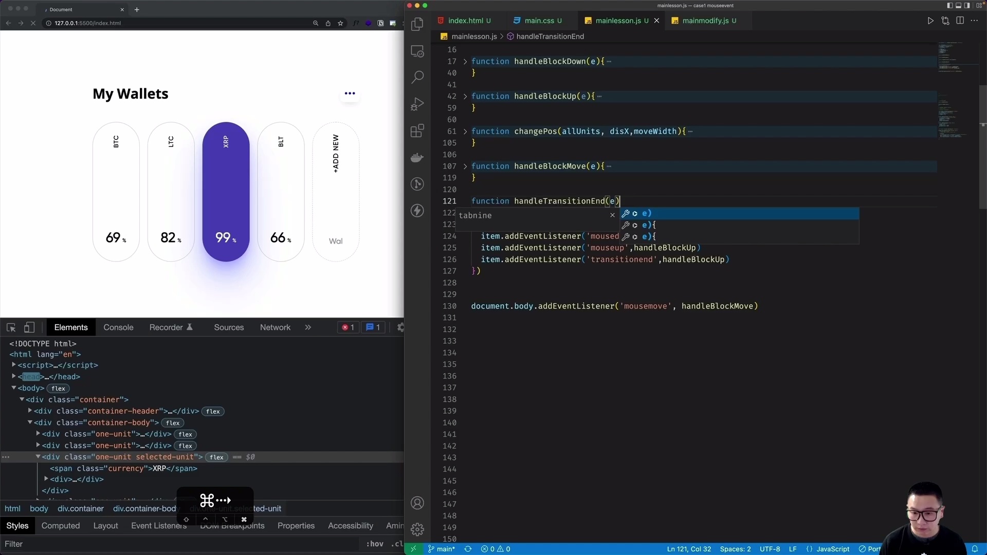The width and height of the screenshot is (987, 555).
Task: Run the file using the play button
Action: [930, 21]
